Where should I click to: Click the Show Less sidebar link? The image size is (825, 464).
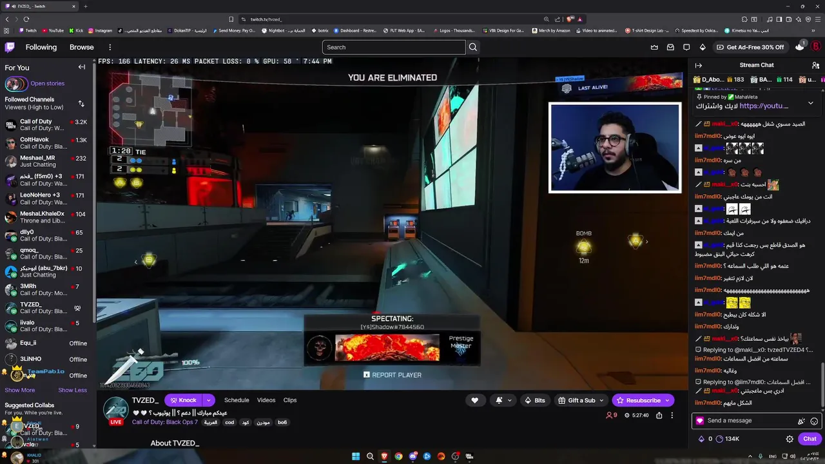tap(72, 390)
